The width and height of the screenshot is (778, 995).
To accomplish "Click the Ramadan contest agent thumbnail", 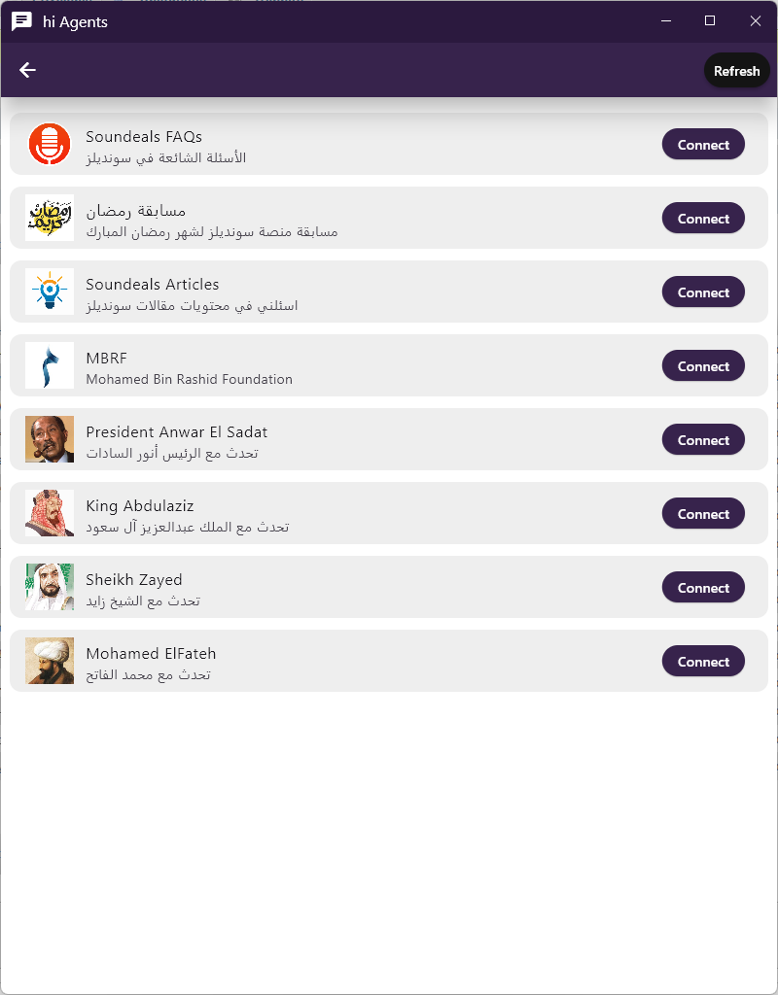I will pos(50,218).
